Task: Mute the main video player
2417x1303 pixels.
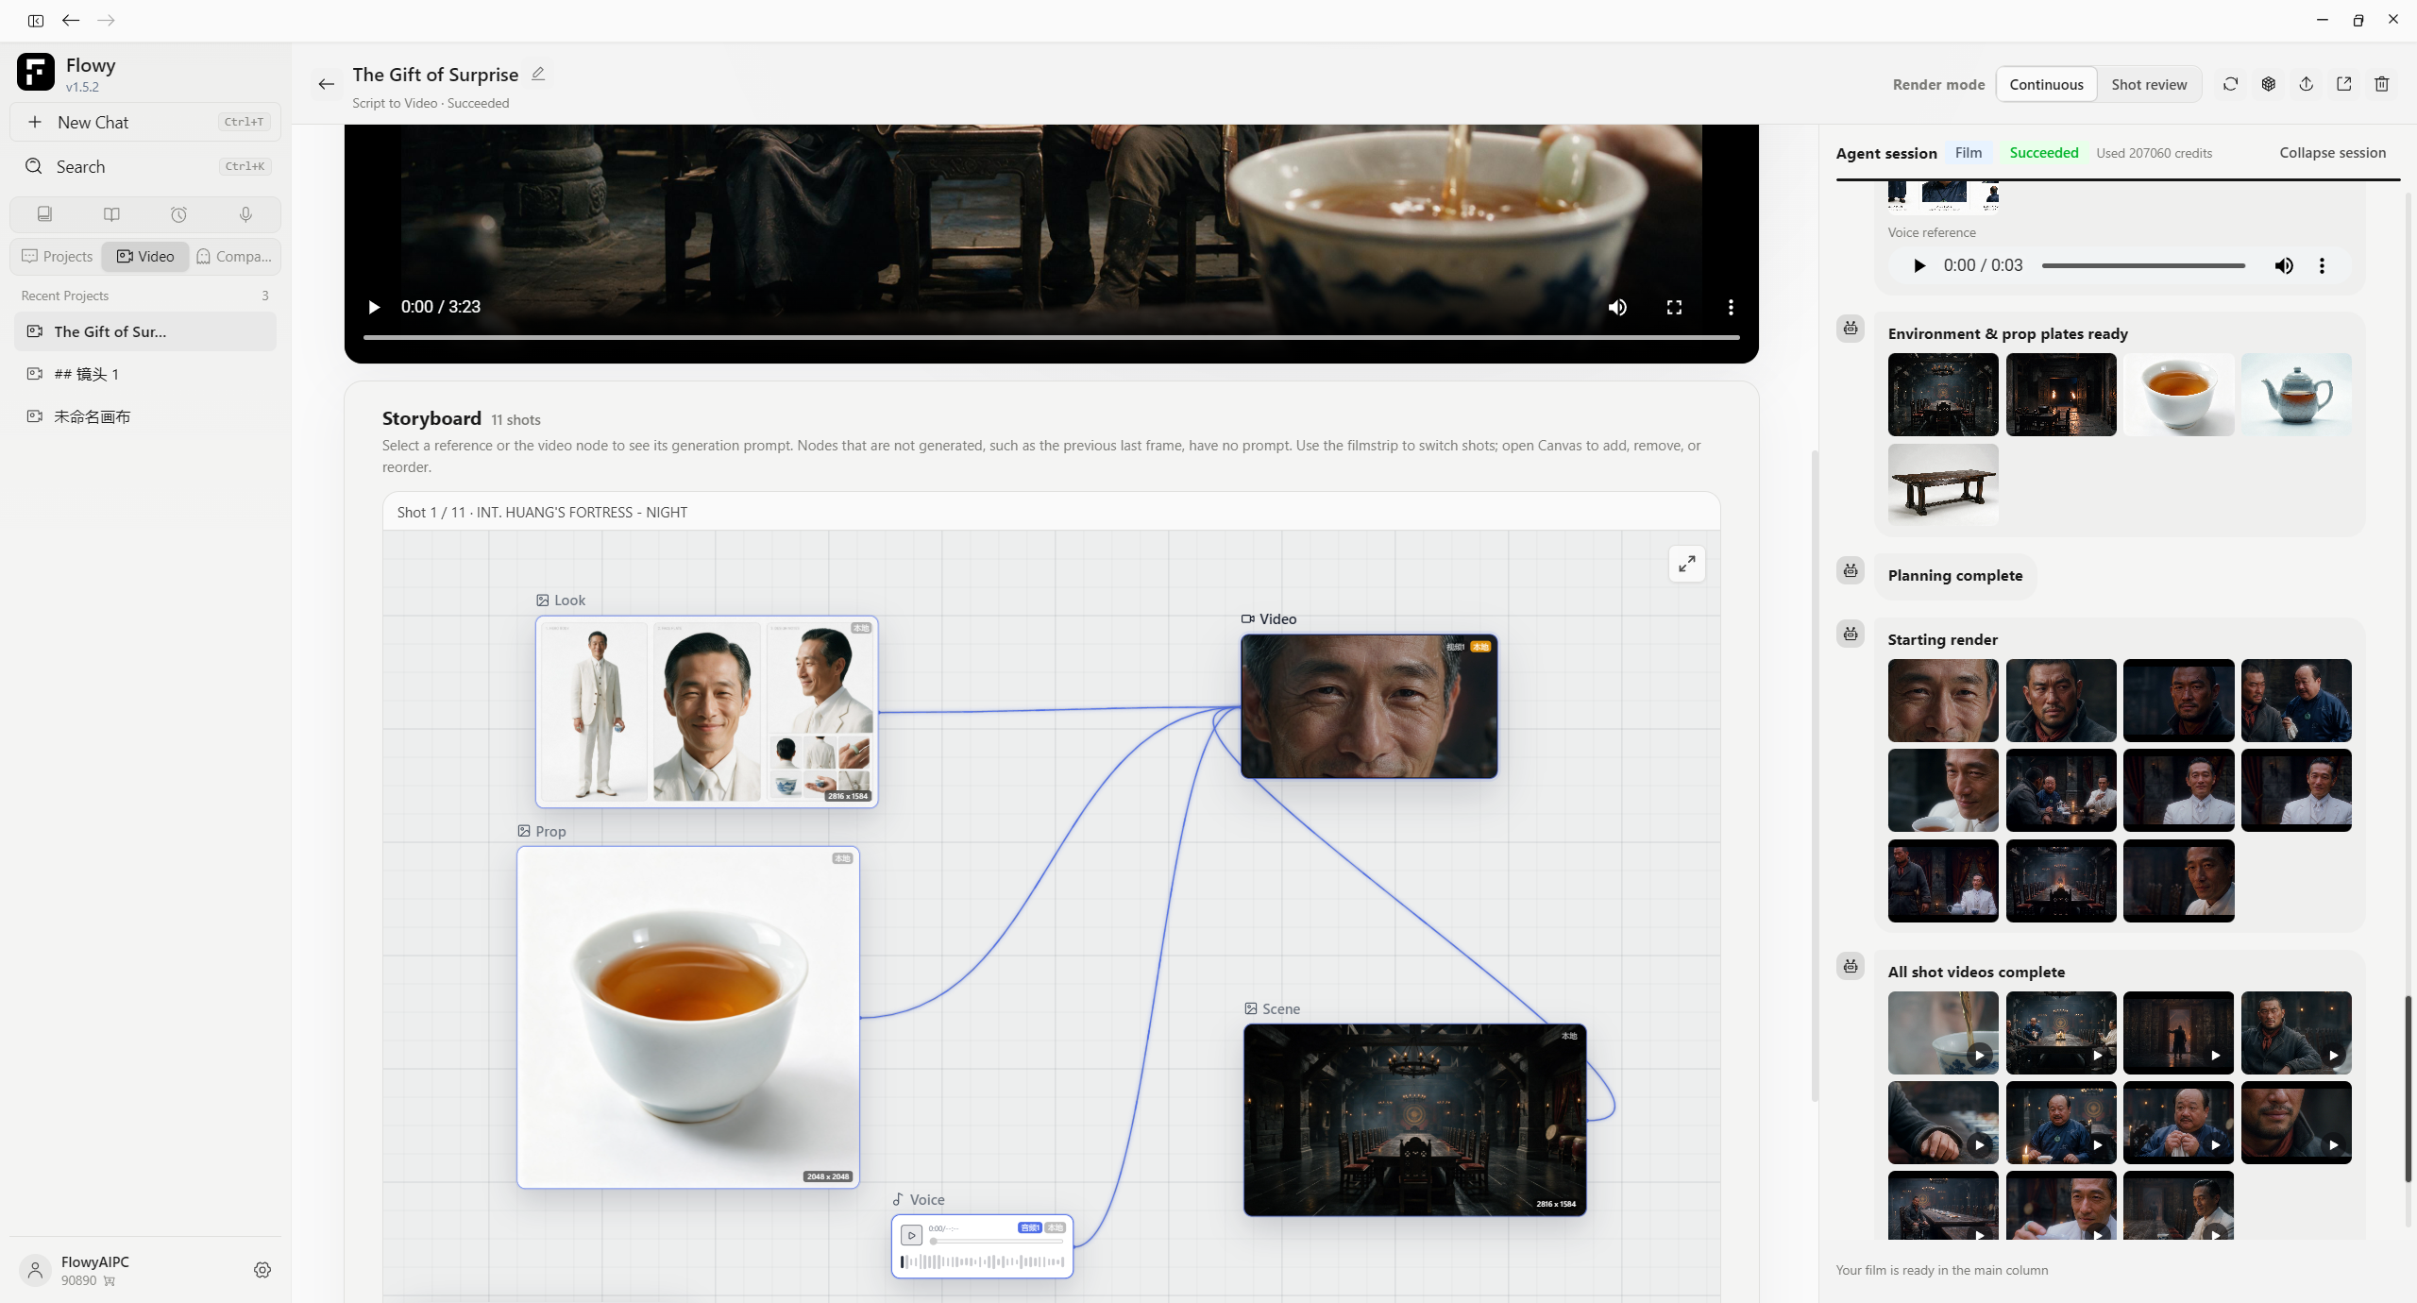Action: 1617,307
